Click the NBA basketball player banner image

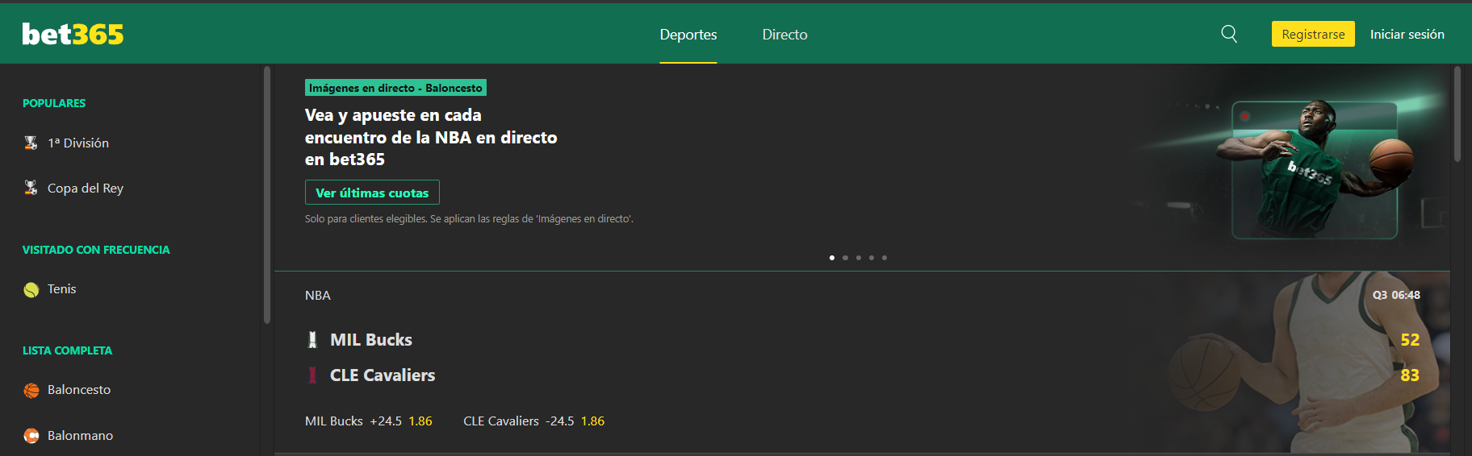pyautogui.click(x=1315, y=170)
